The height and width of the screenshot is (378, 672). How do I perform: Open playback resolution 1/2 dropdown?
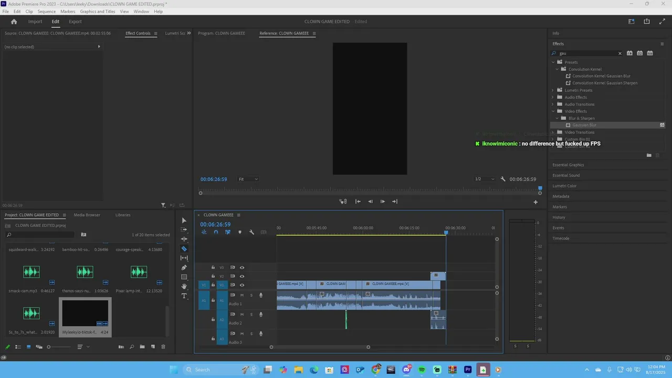[485, 179]
